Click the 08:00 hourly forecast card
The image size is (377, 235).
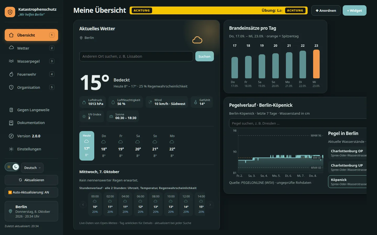156,204
